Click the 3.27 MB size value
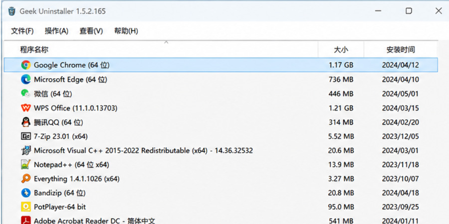This screenshot has width=449, height=224. 341,179
